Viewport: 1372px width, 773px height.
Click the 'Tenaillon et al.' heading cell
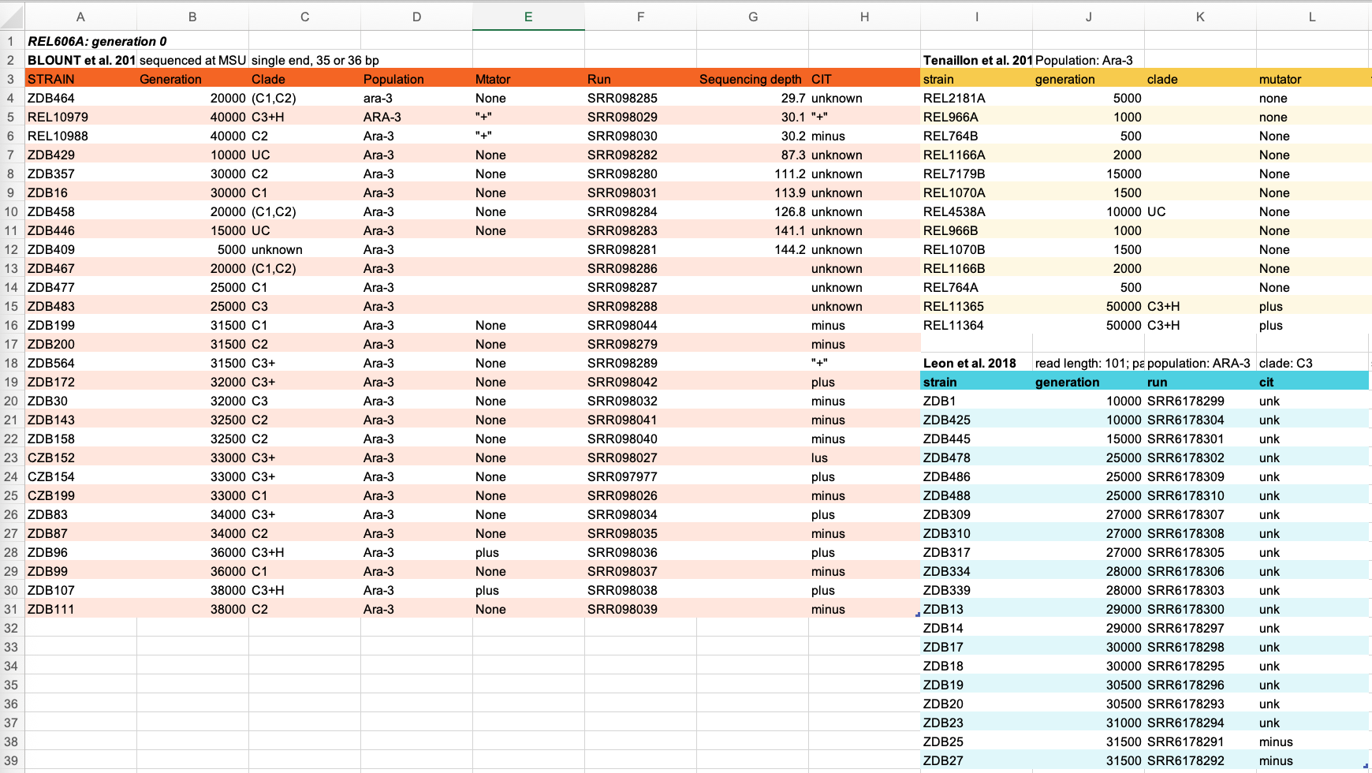(976, 60)
